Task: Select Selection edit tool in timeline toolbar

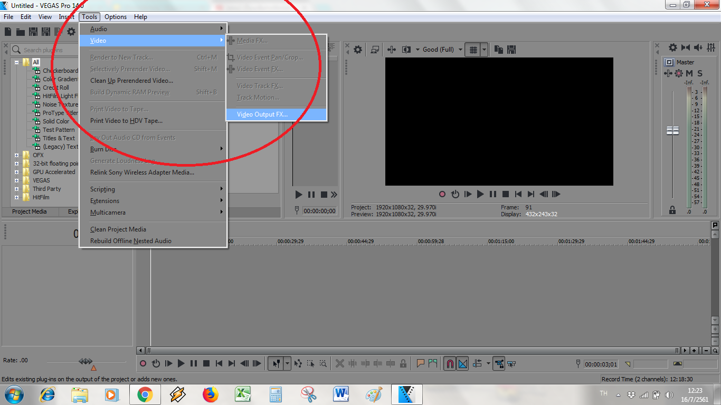Action: 310,363
